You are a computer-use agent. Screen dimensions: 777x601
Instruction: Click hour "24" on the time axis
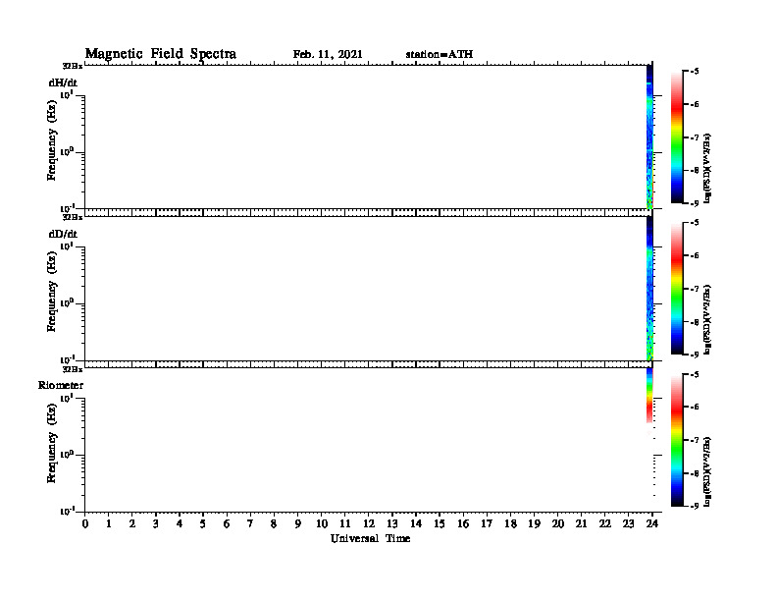click(652, 524)
